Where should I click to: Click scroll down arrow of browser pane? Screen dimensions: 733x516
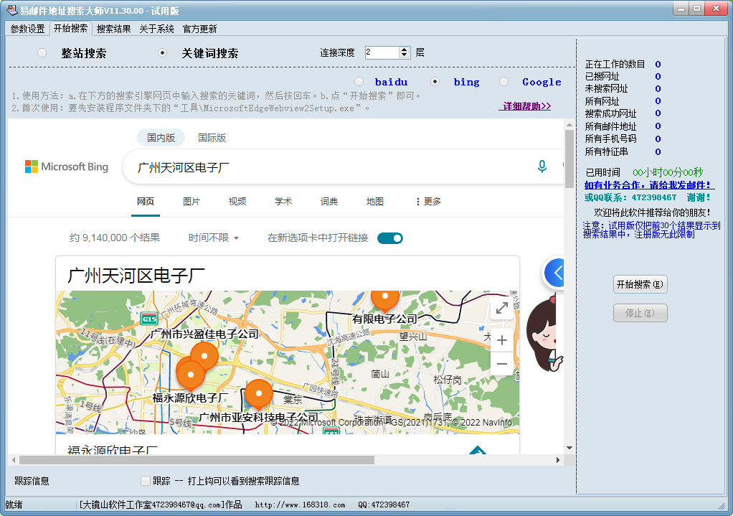[569, 448]
